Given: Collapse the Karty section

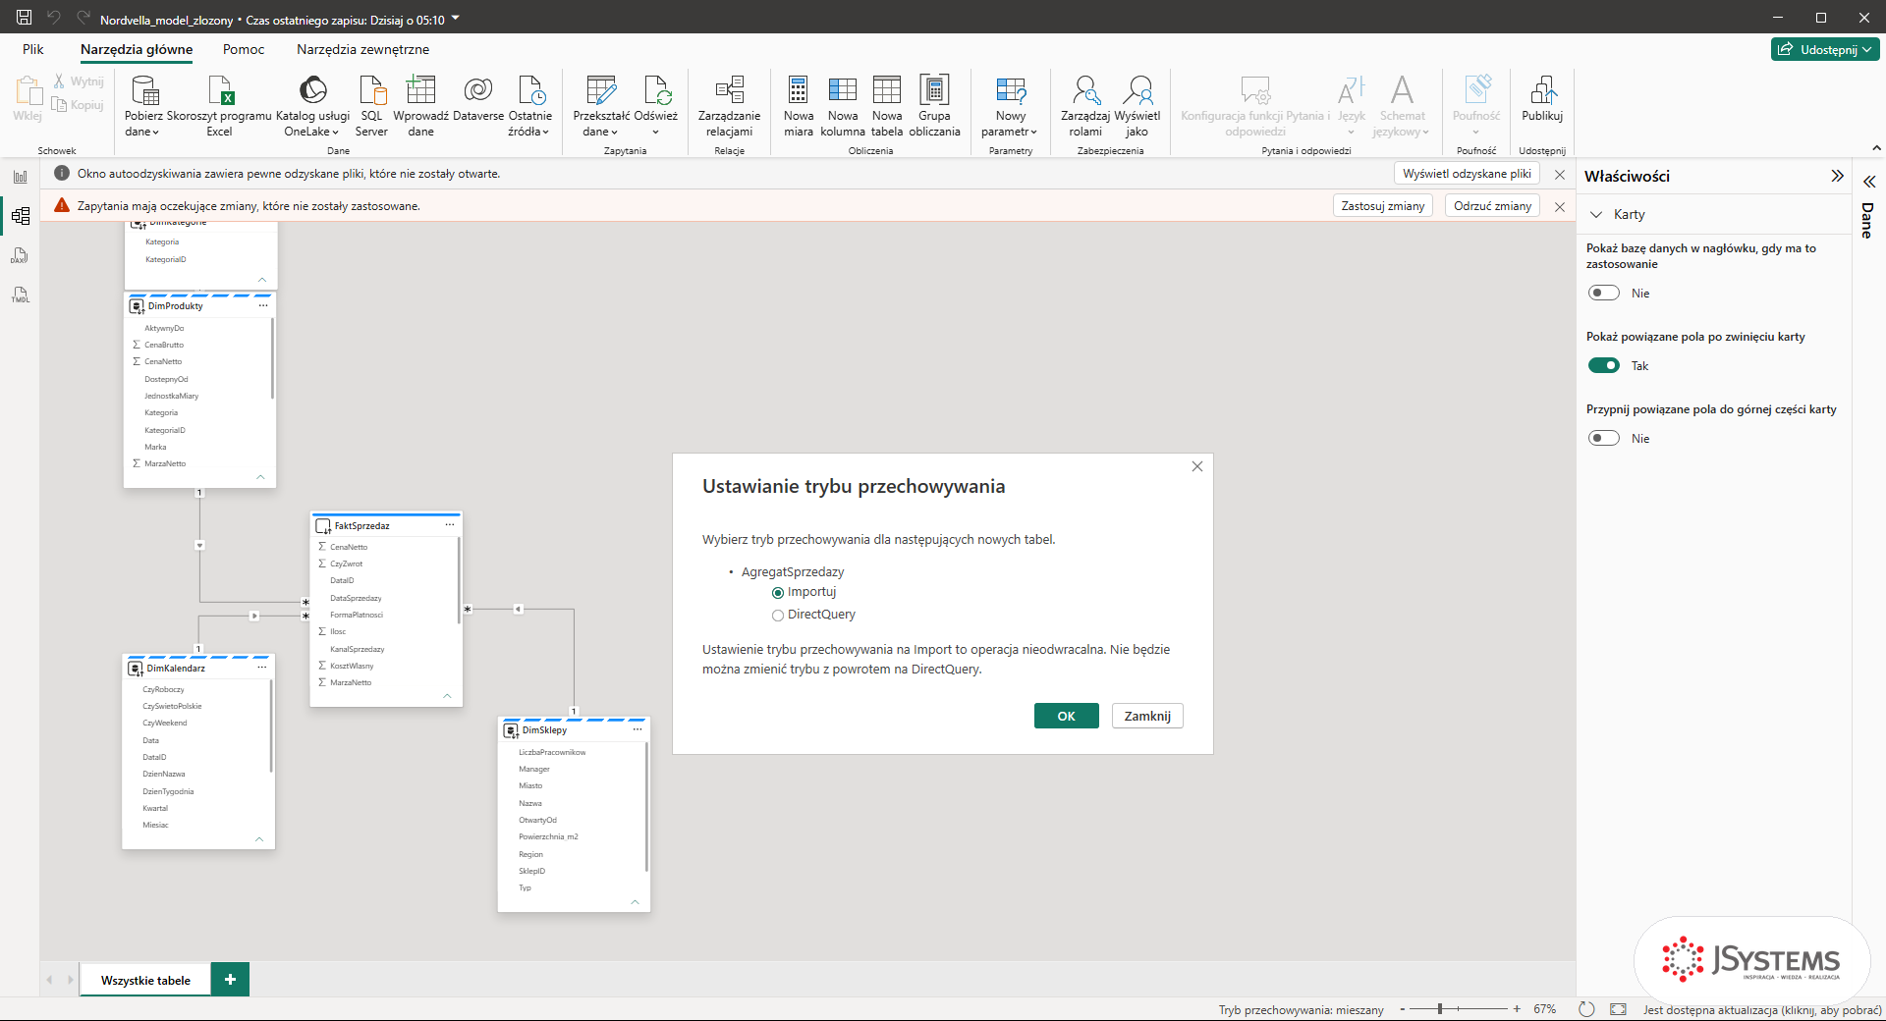Looking at the screenshot, I should click(x=1596, y=214).
